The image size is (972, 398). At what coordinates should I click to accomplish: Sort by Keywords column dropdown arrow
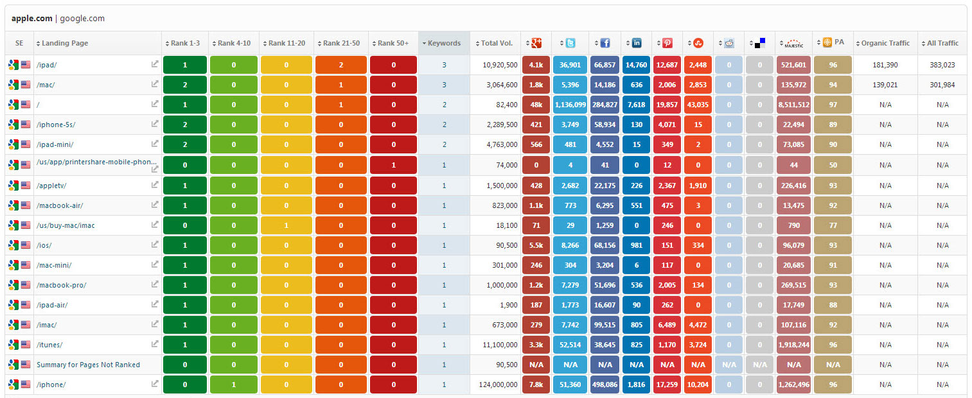pos(424,44)
